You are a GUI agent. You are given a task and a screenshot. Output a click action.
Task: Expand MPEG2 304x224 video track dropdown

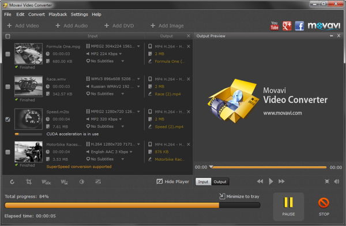(x=138, y=46)
